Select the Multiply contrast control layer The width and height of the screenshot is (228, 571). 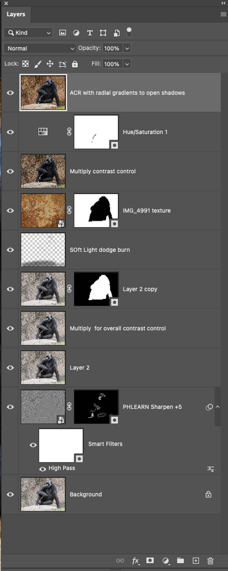pos(102,171)
